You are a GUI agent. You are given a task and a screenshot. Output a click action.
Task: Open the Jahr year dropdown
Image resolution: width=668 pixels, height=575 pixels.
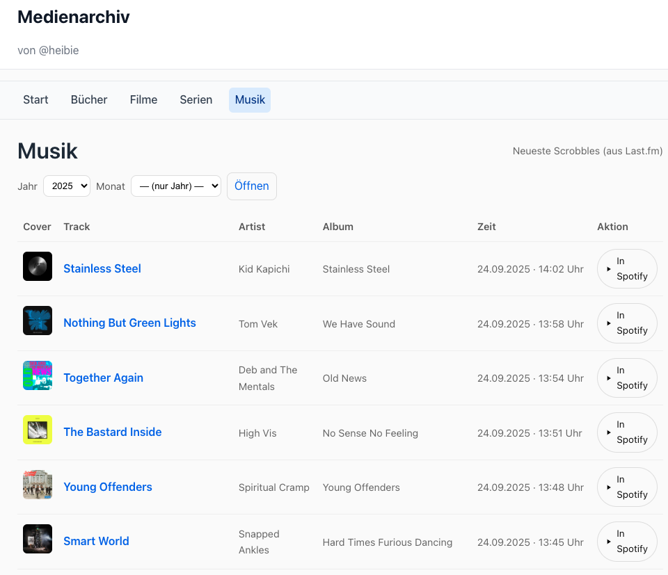67,186
